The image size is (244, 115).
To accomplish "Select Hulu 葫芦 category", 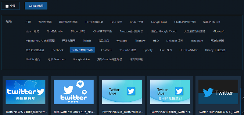I will point(166,50).
